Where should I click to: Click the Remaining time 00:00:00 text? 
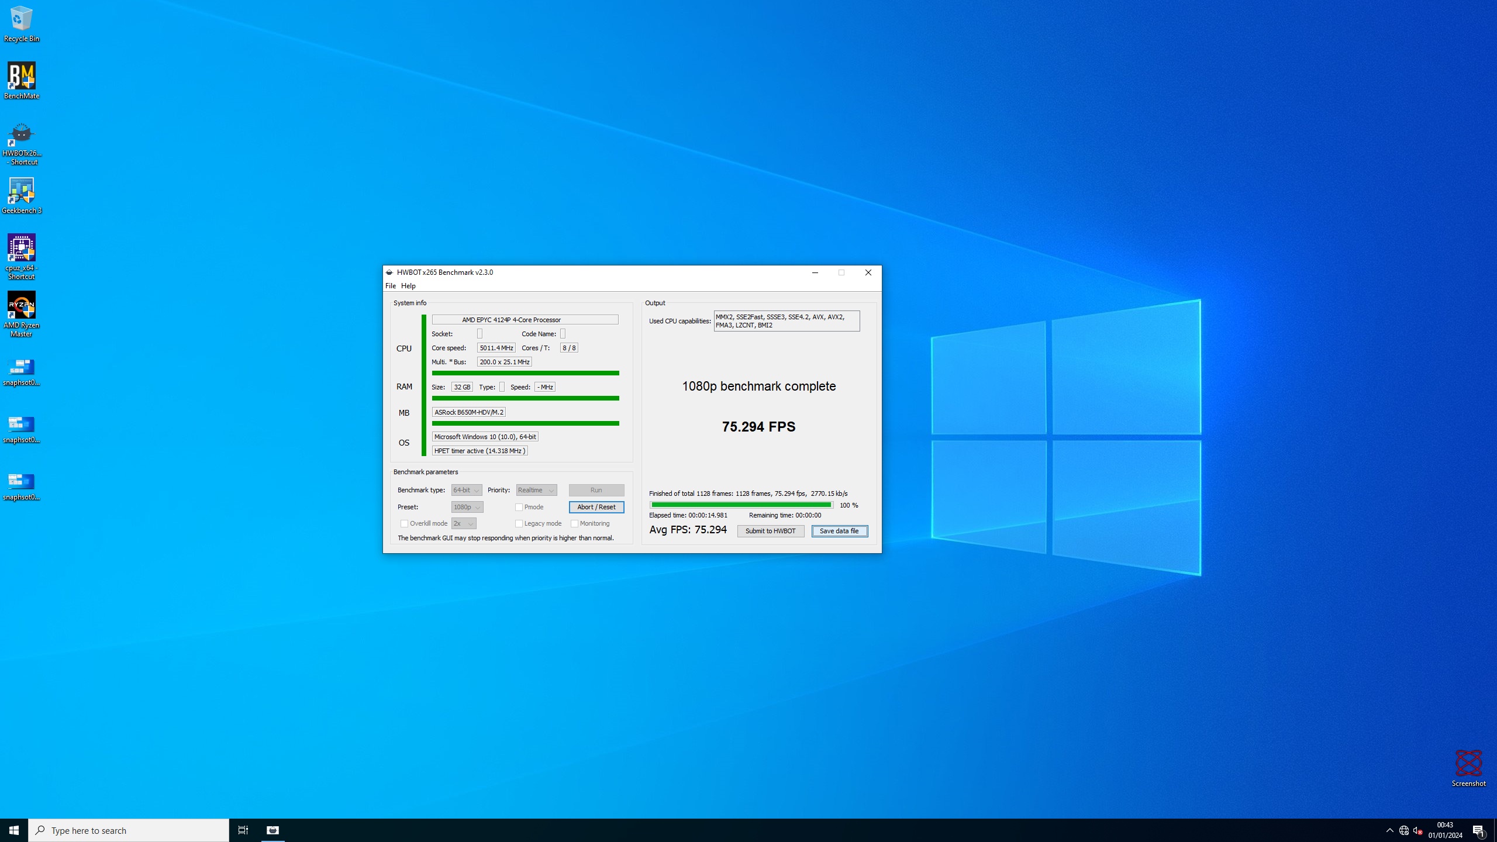785,515
